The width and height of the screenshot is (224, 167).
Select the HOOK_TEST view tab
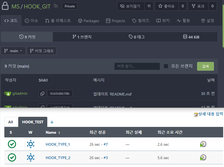click(33, 122)
